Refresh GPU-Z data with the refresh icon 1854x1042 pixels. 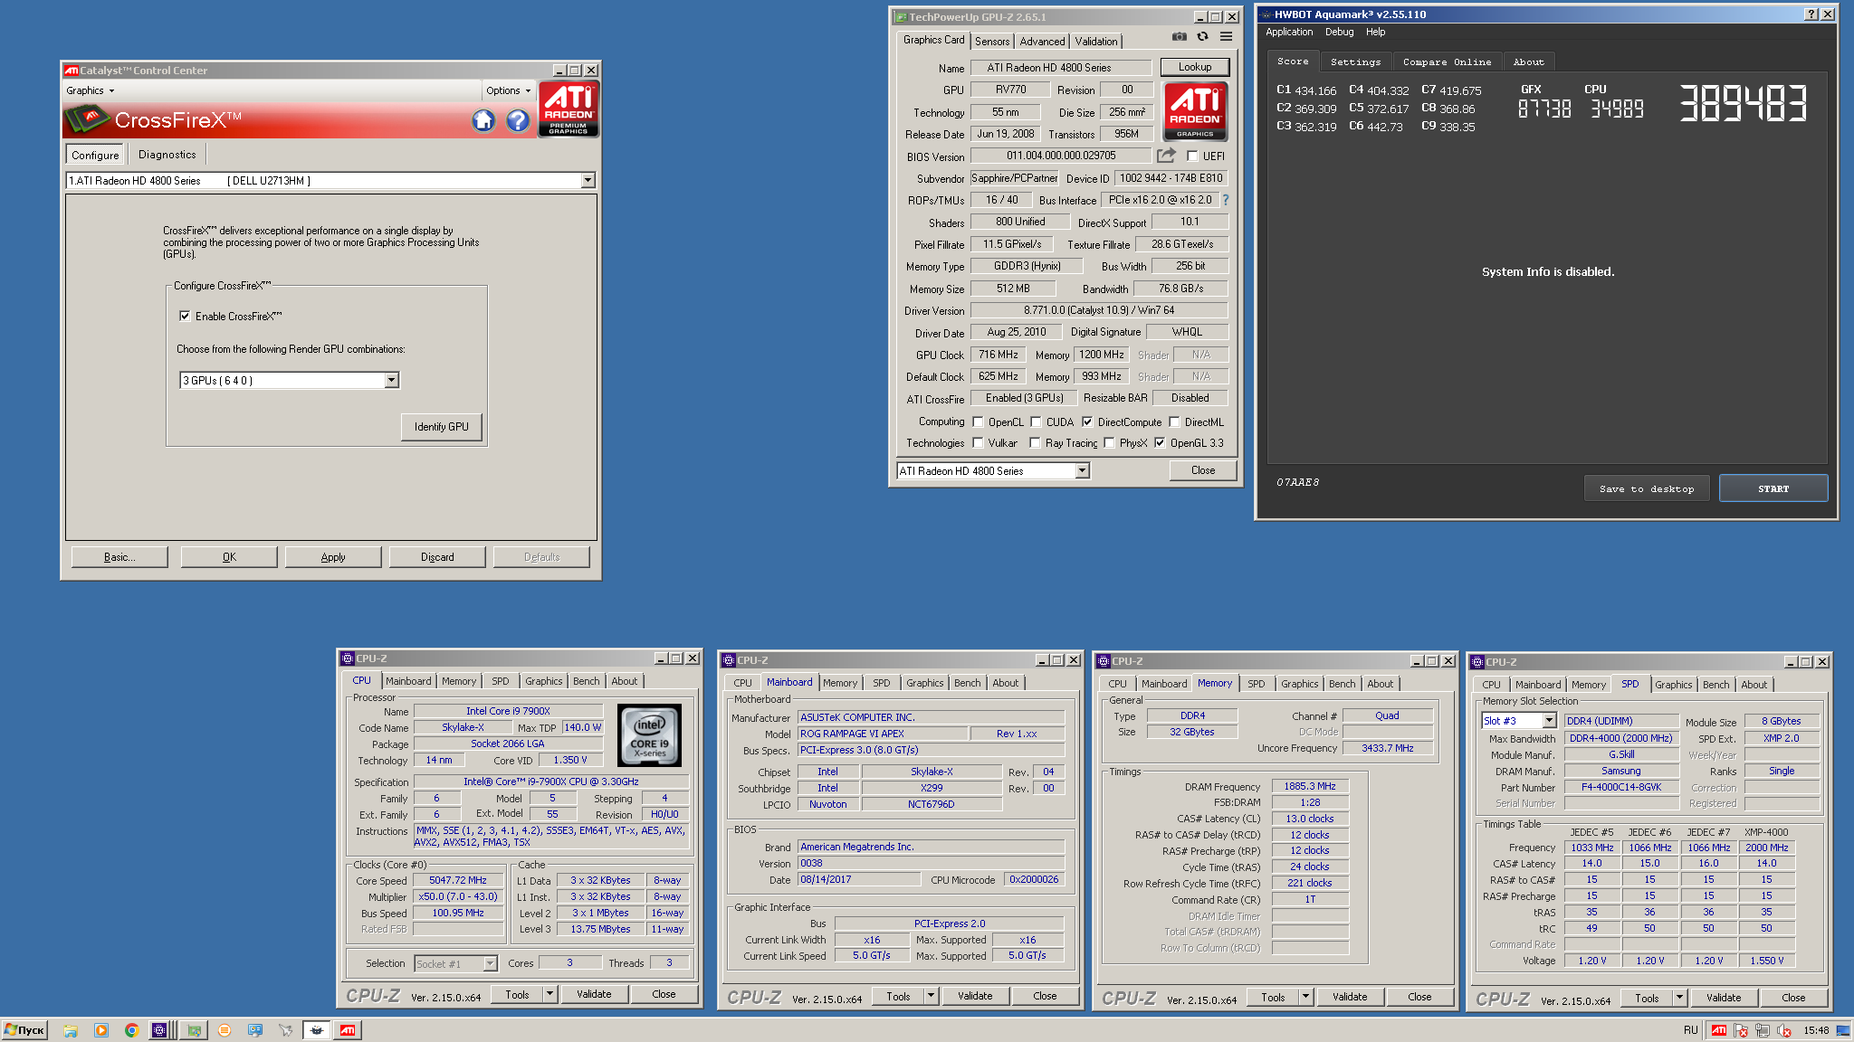pyautogui.click(x=1202, y=37)
